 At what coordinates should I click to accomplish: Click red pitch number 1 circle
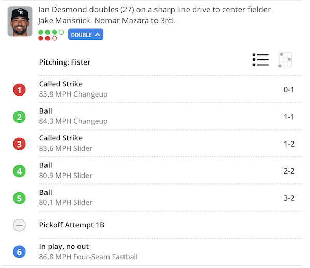point(19,90)
